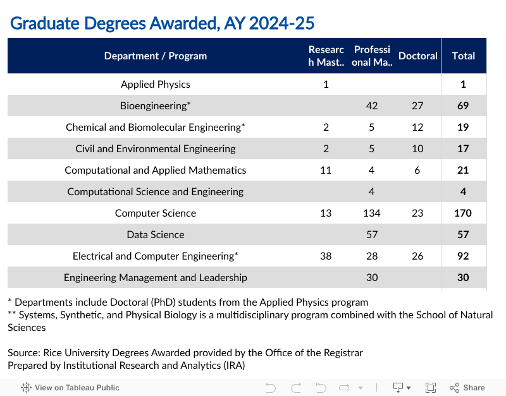Viewport: 506px width, 396px height.
Task: Replay the dashboard animation
Action: click(343, 387)
